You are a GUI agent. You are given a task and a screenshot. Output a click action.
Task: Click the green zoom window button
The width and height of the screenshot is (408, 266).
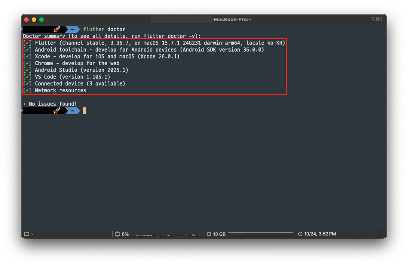(41, 20)
